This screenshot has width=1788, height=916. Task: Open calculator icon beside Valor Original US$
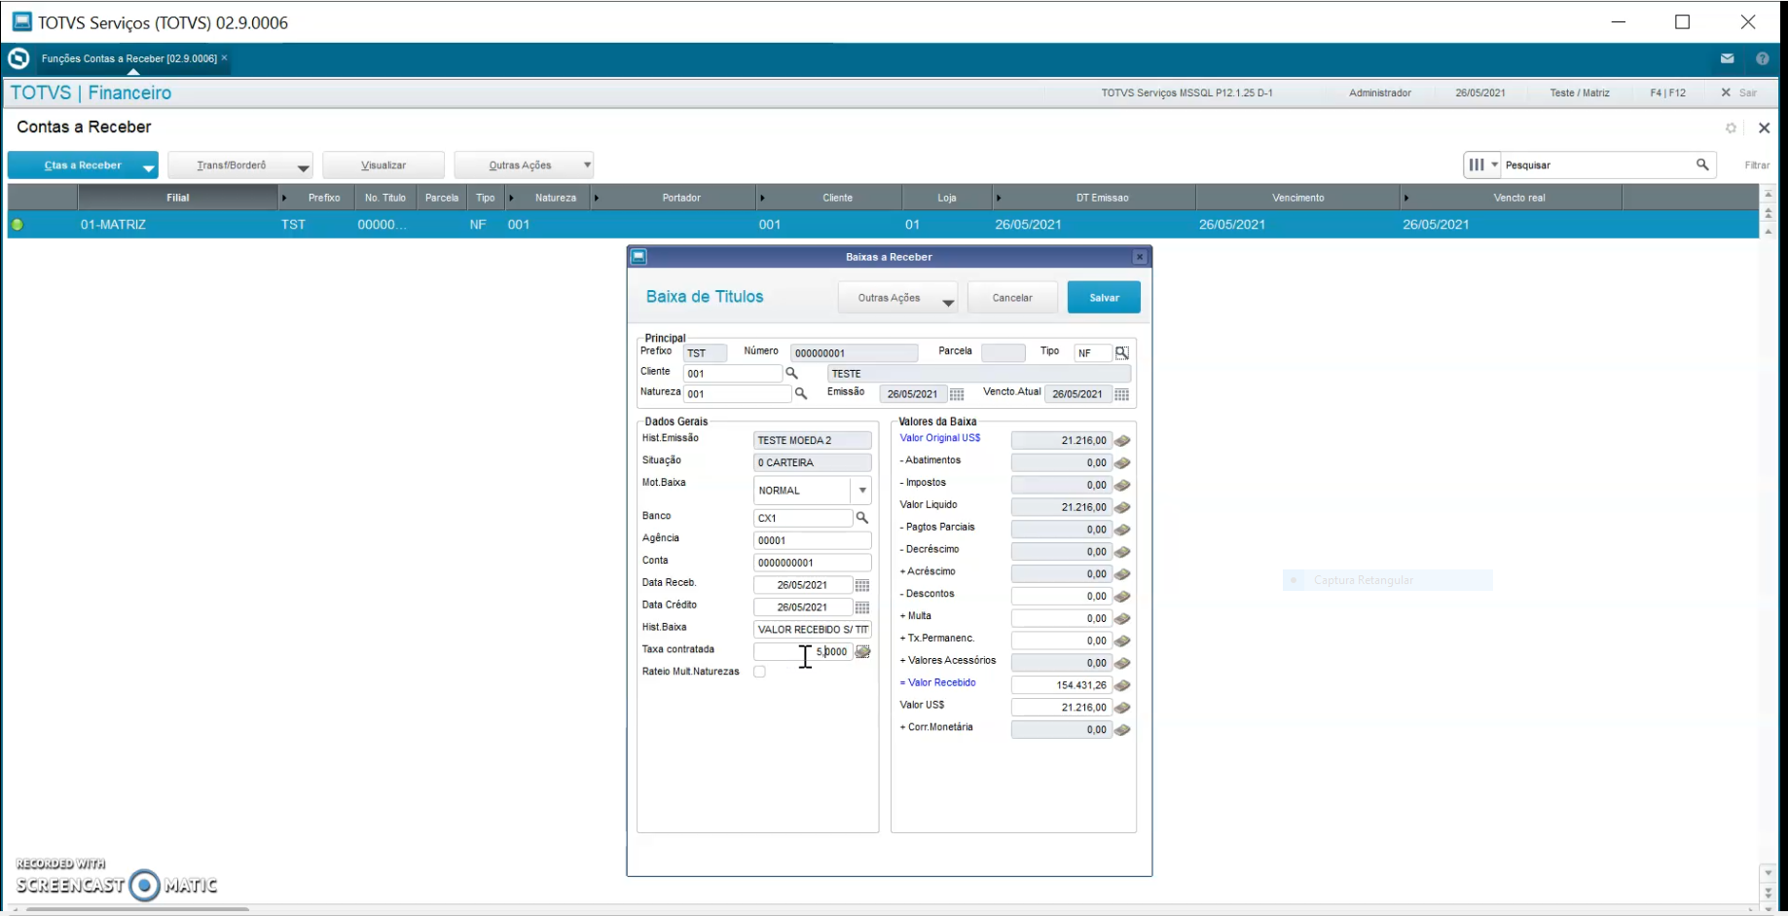(1122, 441)
